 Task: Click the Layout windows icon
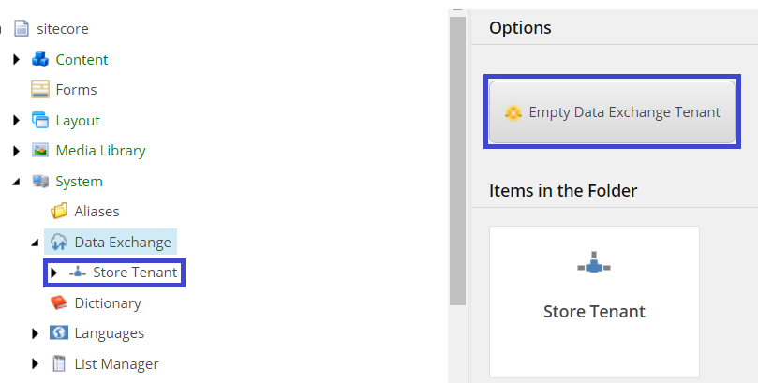40,120
